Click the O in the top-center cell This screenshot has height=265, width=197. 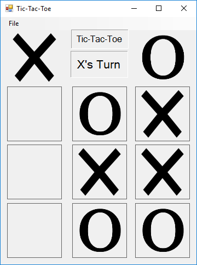pos(100,114)
